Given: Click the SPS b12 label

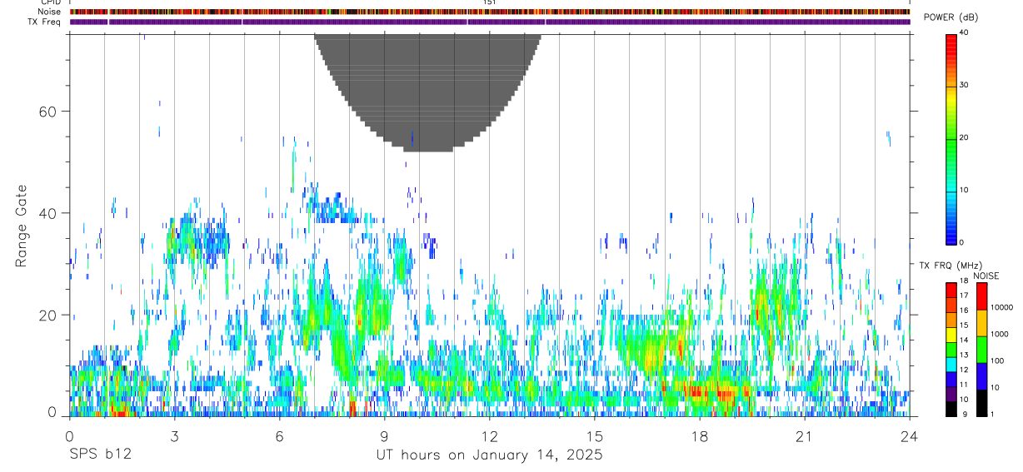Looking at the screenshot, I should 100,455.
